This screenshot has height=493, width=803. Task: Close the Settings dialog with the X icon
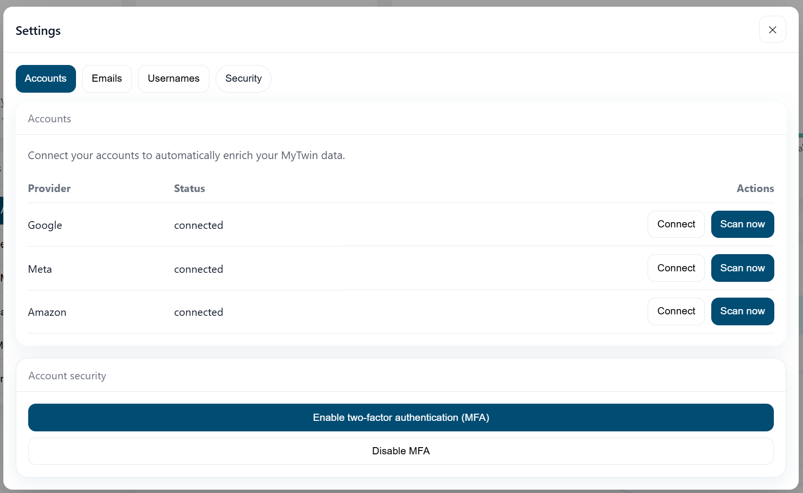coord(772,30)
